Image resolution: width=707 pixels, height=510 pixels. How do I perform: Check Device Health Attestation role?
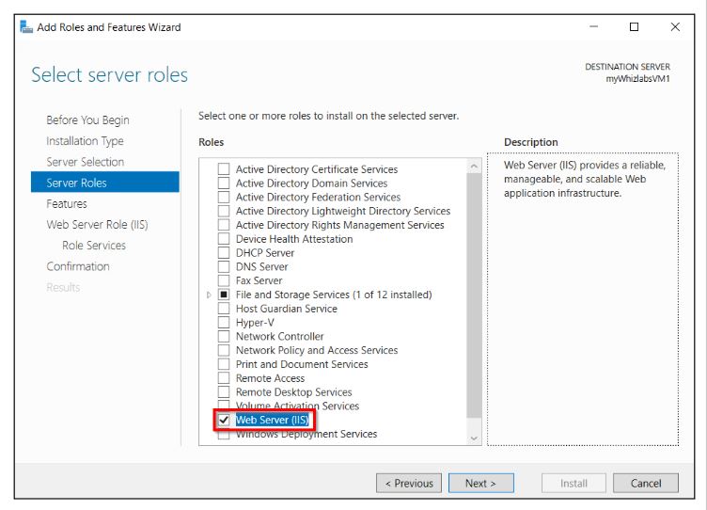pyautogui.click(x=224, y=239)
